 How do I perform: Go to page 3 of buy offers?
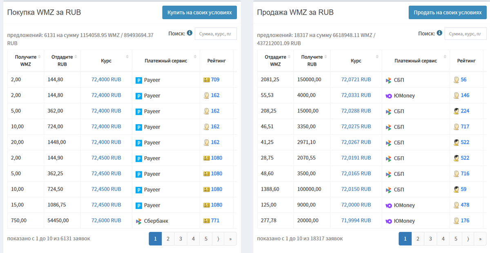click(x=180, y=239)
